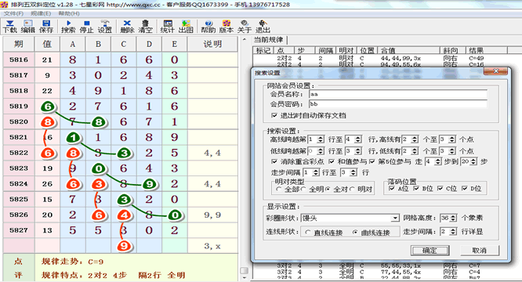Adjust the 低线跨越第 first spinner

316,150
